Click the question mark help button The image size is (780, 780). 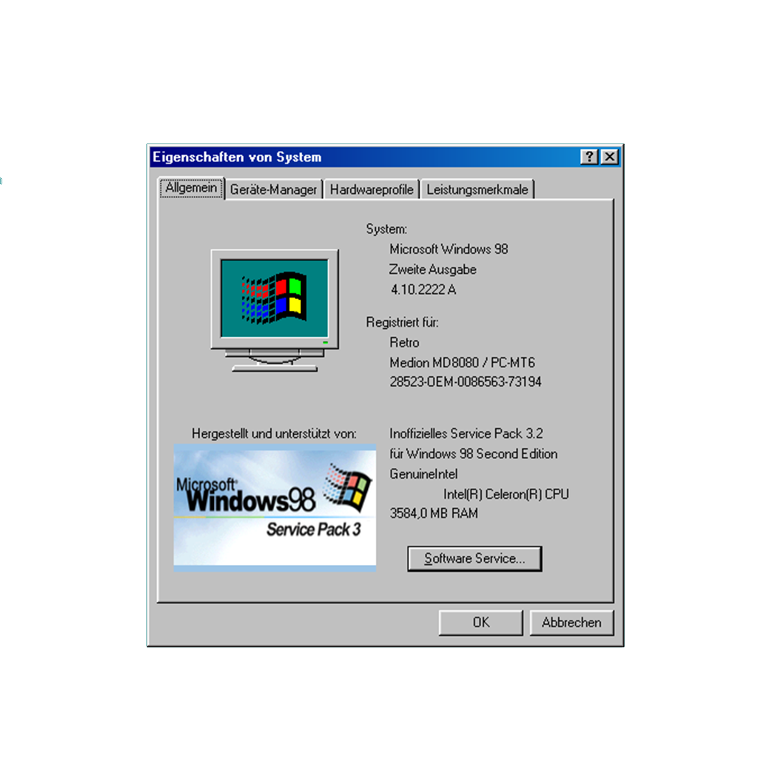click(x=589, y=157)
